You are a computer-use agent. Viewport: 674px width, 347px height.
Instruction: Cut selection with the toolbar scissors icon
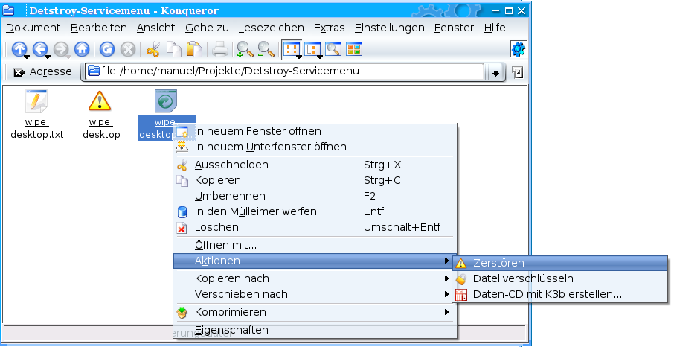pyautogui.click(x=153, y=49)
